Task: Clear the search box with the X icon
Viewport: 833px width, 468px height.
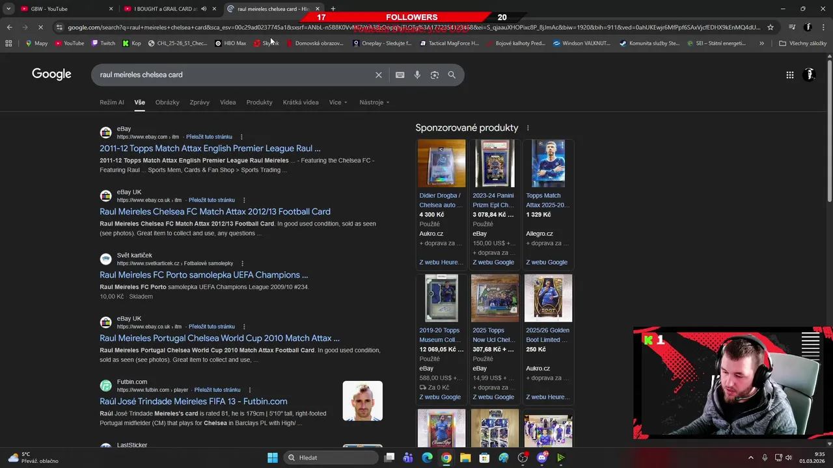Action: pyautogui.click(x=378, y=75)
